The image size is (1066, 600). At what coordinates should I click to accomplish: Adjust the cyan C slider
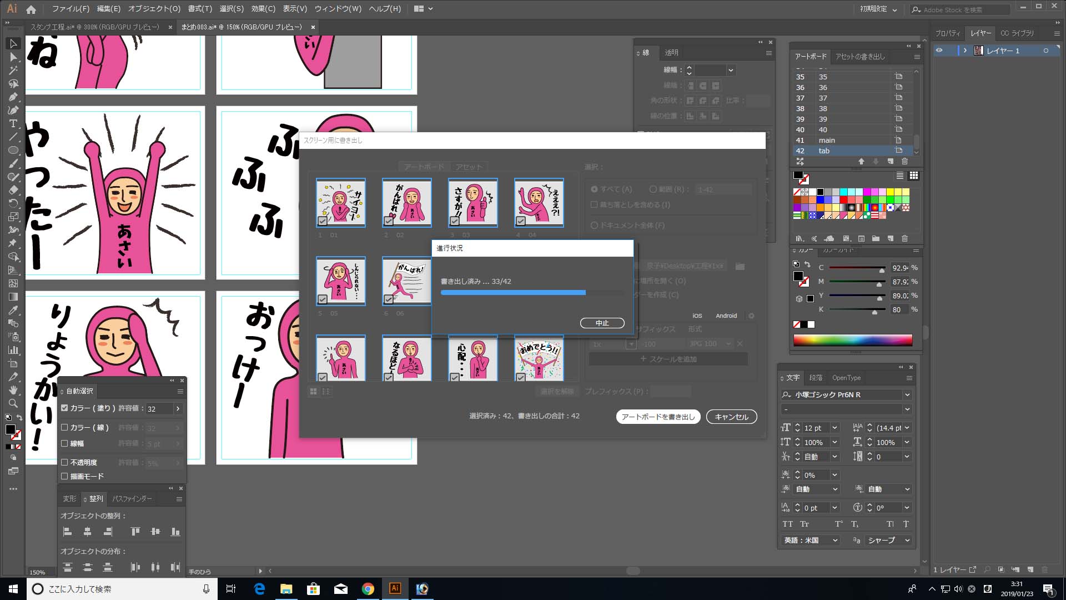(x=882, y=270)
